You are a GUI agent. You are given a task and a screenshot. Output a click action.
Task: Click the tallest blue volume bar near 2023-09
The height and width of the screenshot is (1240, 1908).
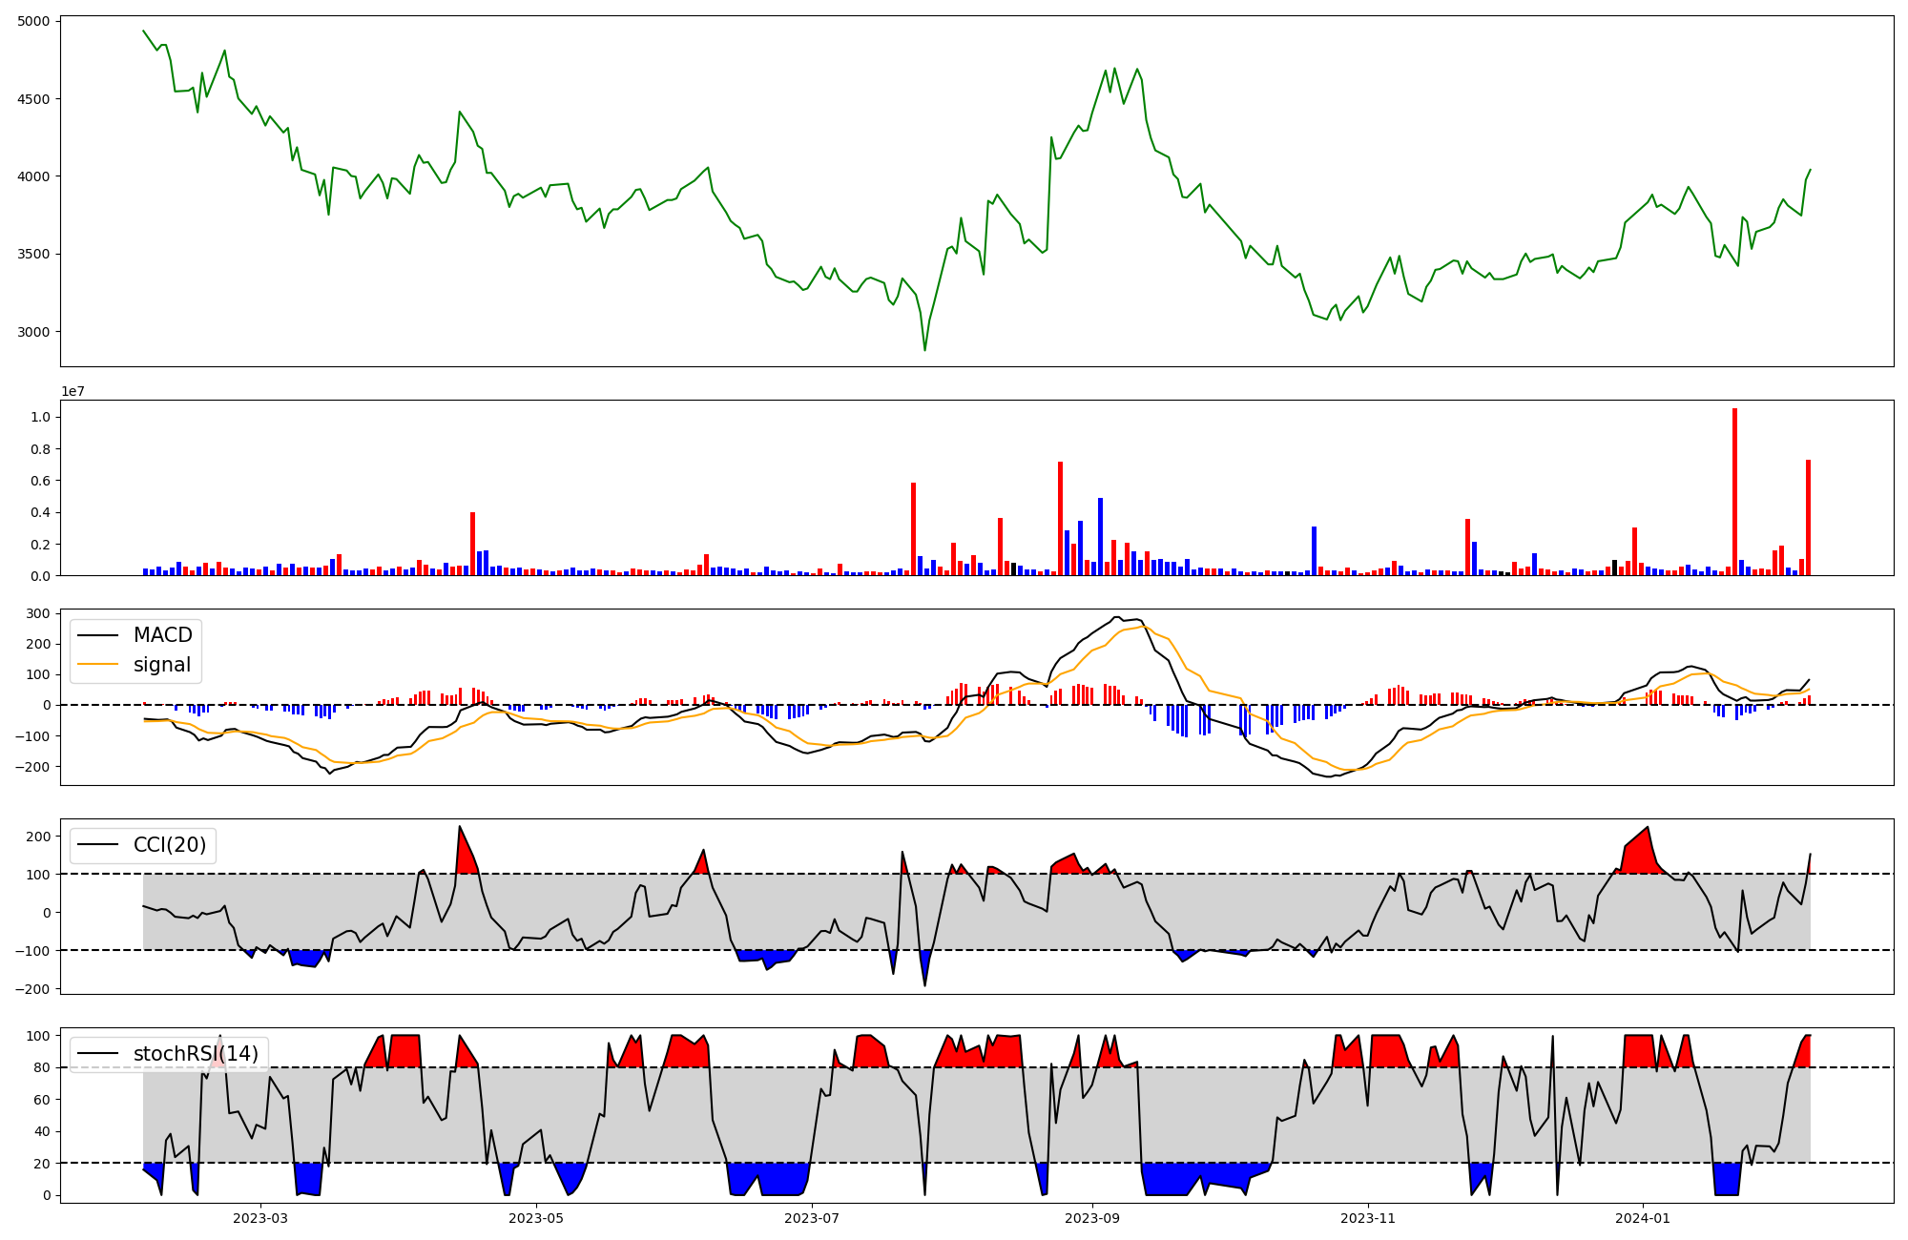click(x=1100, y=536)
